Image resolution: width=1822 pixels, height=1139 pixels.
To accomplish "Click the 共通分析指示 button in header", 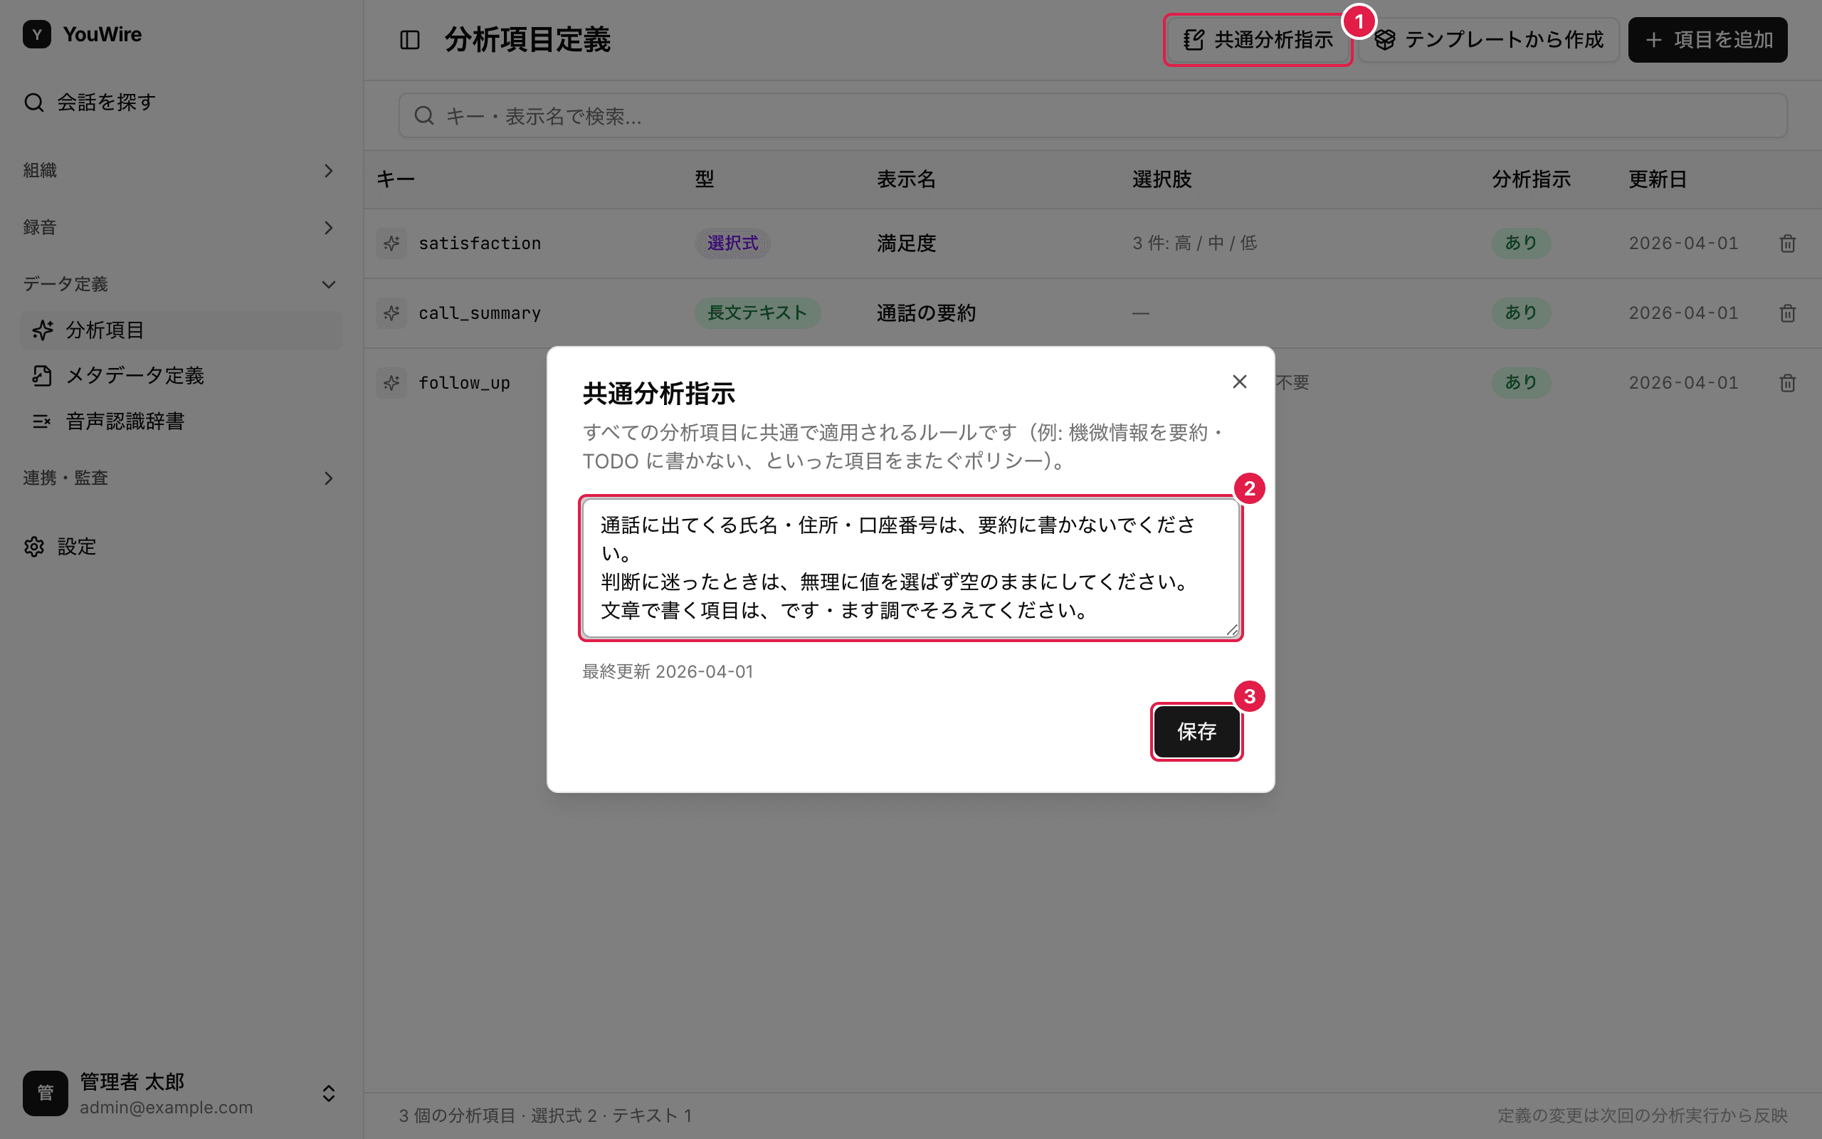I will 1258,40.
